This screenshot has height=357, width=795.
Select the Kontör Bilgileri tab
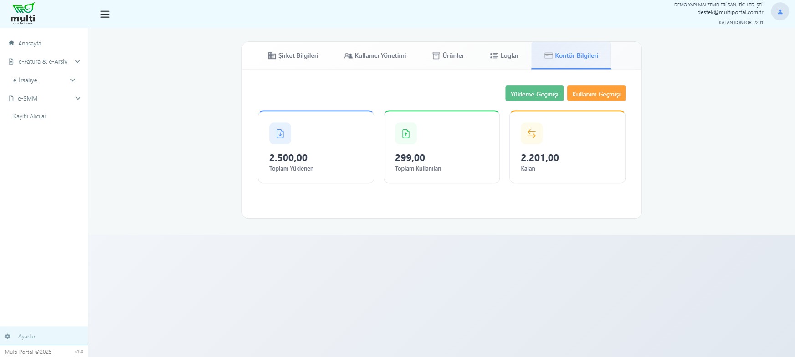pyautogui.click(x=571, y=55)
